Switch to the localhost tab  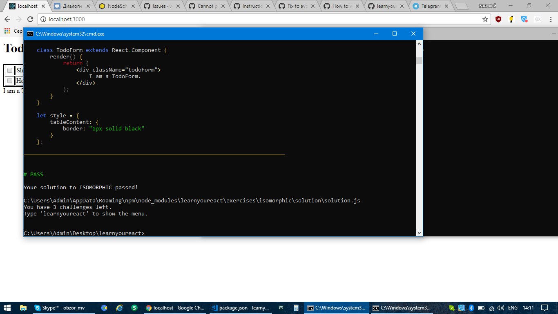point(27,6)
